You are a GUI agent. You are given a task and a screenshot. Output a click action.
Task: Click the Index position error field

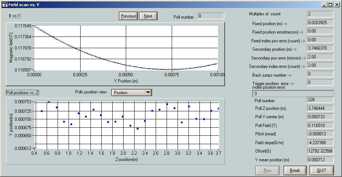point(293,94)
